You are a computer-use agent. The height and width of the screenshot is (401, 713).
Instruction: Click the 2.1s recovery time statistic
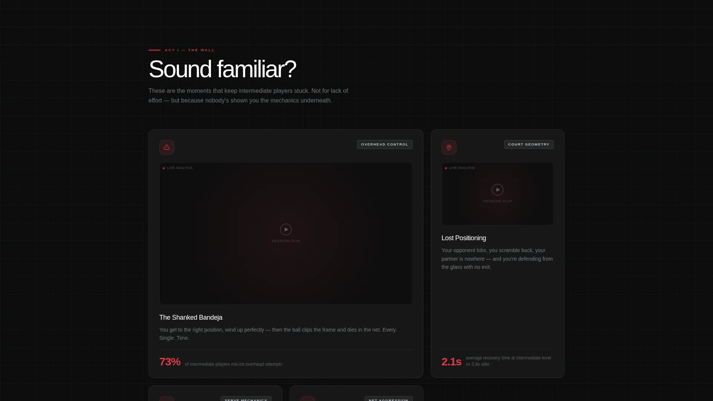451,362
